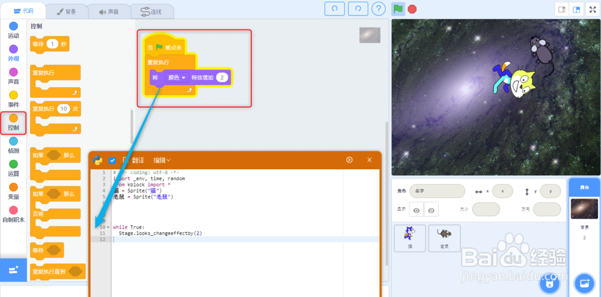Click the add extension button
601x297 pixels.
13,270
